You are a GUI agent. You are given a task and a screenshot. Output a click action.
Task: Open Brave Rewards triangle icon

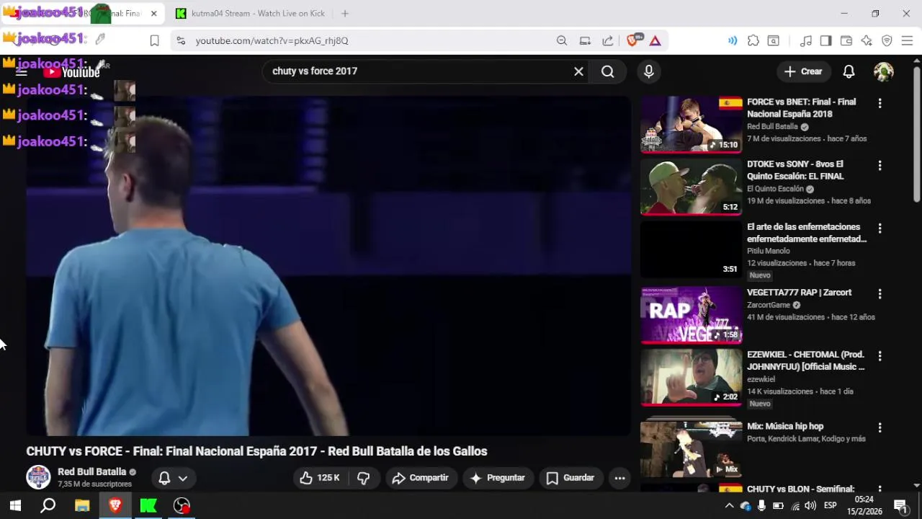655,41
